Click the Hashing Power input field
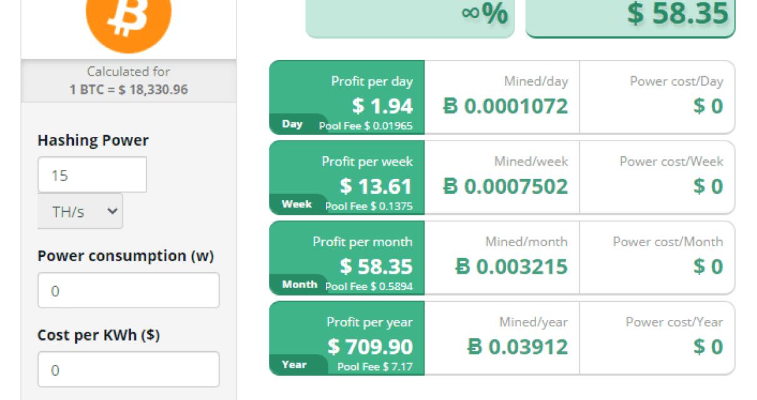Screen dimensions: 757x400 (92, 175)
